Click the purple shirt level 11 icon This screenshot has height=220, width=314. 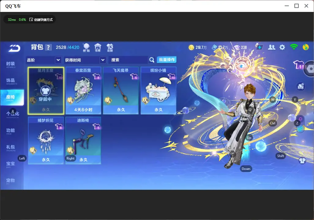tap(299, 64)
